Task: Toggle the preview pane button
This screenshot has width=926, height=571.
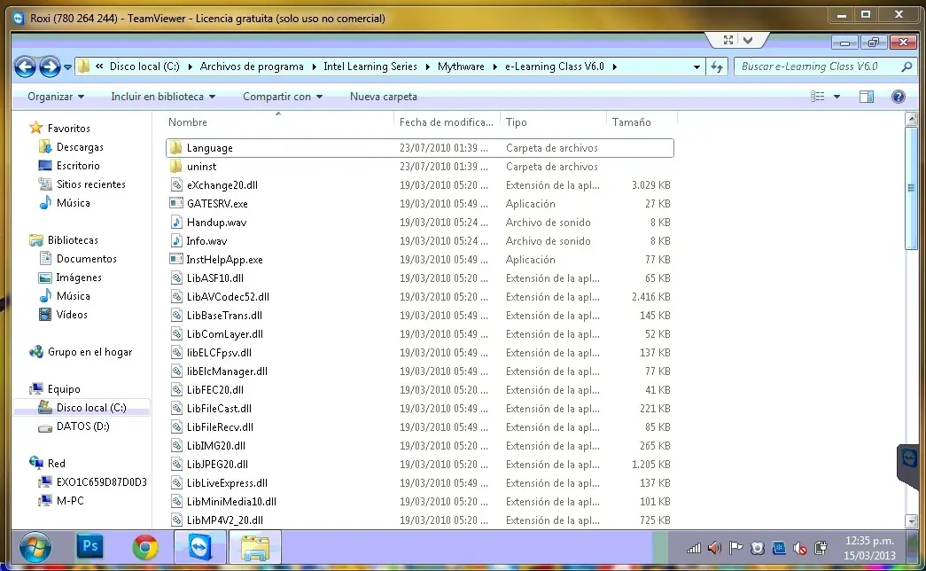Action: pyautogui.click(x=867, y=97)
